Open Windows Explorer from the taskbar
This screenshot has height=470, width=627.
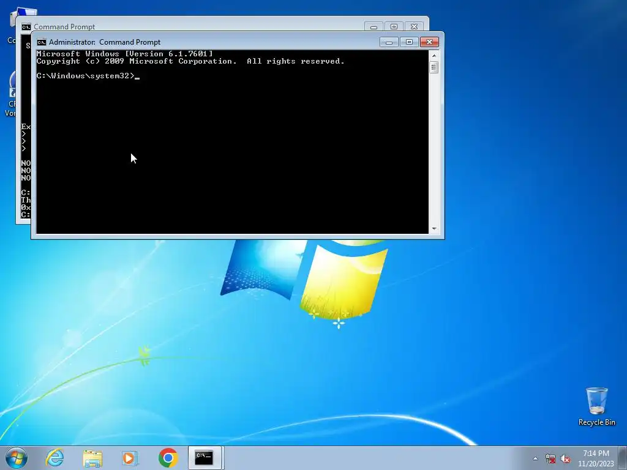point(92,458)
